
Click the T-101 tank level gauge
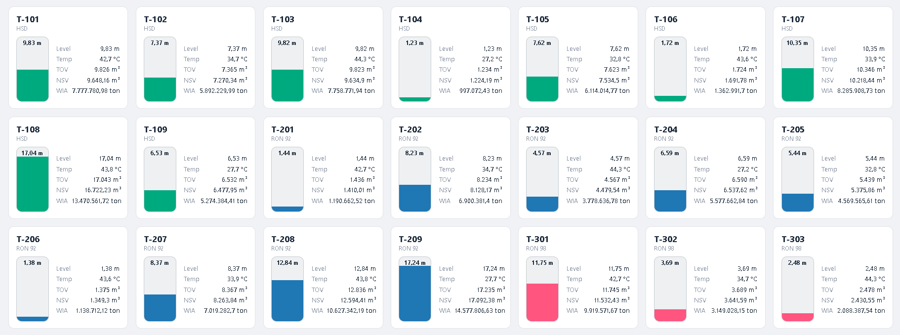(33, 69)
